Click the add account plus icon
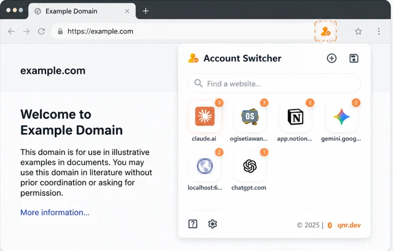Image resolution: width=393 pixels, height=251 pixels. 332,58
